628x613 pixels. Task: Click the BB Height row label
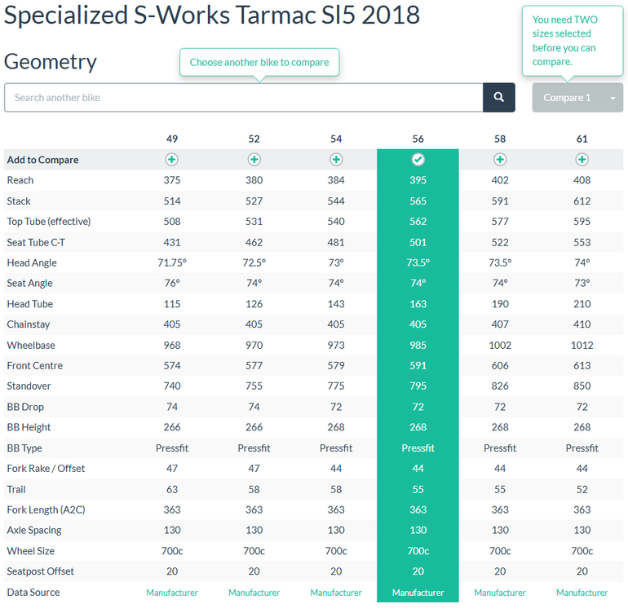click(29, 427)
